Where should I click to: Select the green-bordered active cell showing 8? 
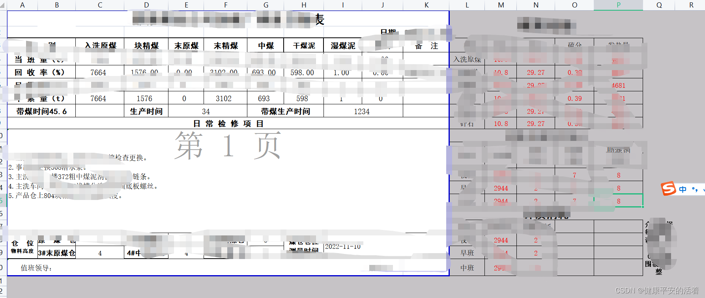pos(619,201)
